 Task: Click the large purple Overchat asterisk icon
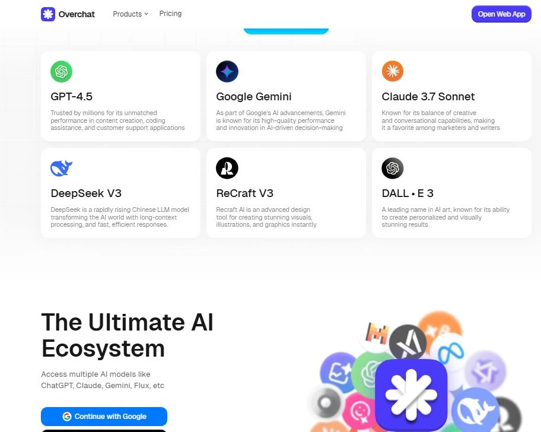pyautogui.click(x=411, y=395)
